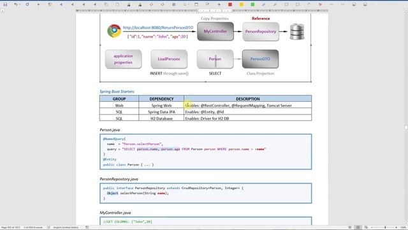
Task: Click the 'PersonRepository.java' file heading
Action: coord(119,179)
